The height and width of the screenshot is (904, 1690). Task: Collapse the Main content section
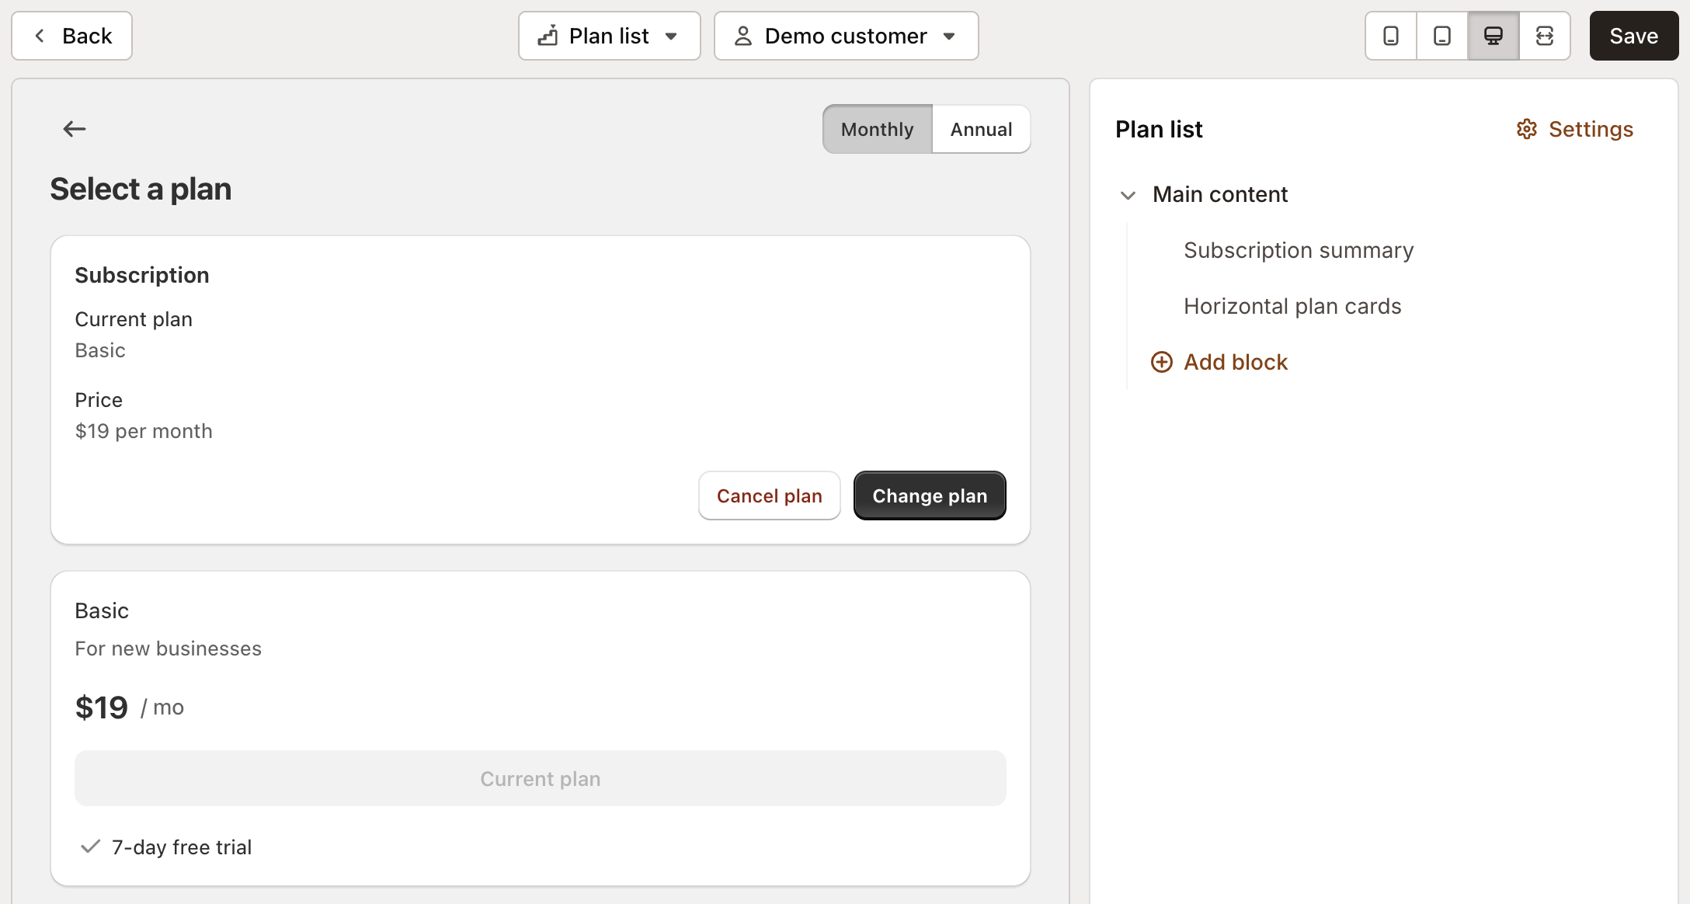tap(1128, 194)
